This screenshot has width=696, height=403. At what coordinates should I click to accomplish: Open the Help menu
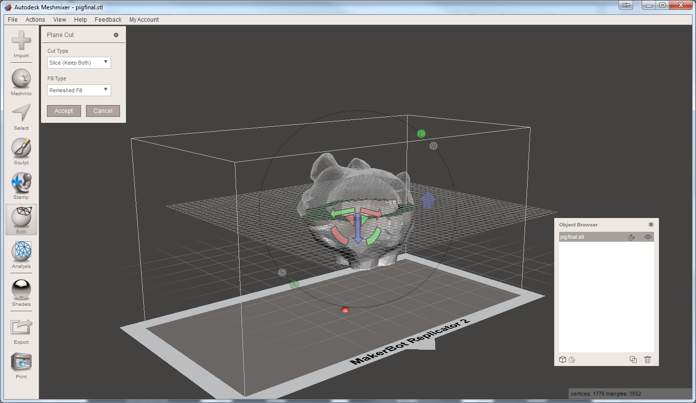[x=81, y=20]
